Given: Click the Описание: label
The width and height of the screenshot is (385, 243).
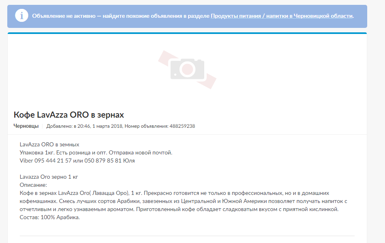Looking at the screenshot, I should coord(33,185).
